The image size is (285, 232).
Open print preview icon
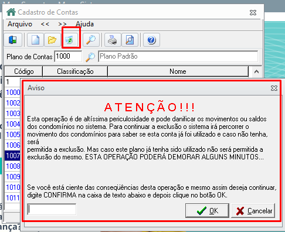[130, 40]
